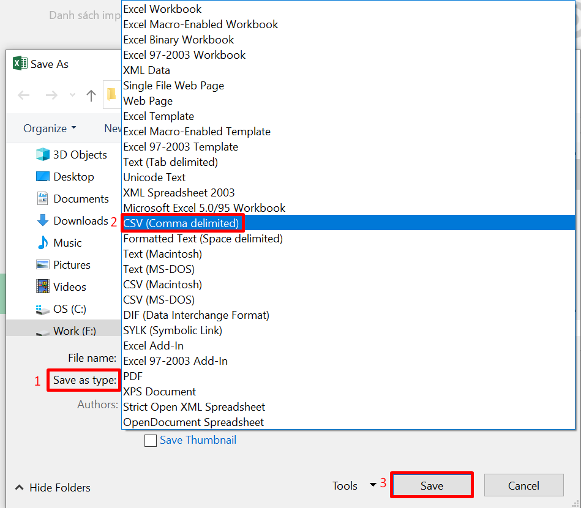Screen dimensions: 581x508
Task: Go up one folder level
Action: 91,95
